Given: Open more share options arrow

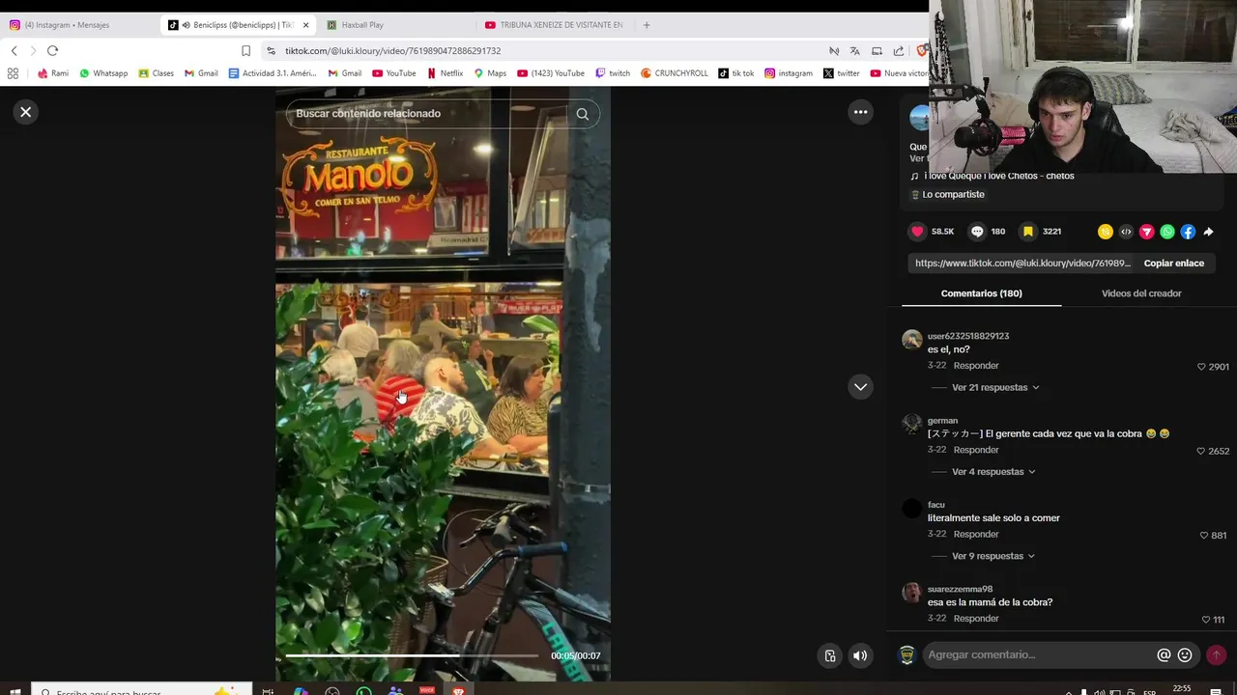Looking at the screenshot, I should click(x=1208, y=232).
